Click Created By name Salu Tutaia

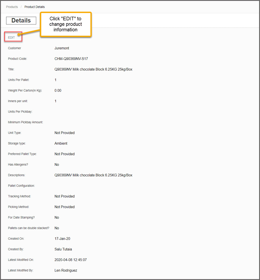[x=63, y=249]
